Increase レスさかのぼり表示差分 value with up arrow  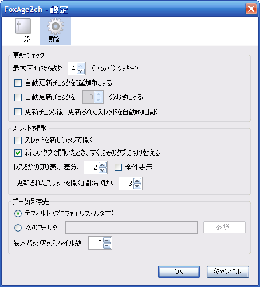point(103,165)
